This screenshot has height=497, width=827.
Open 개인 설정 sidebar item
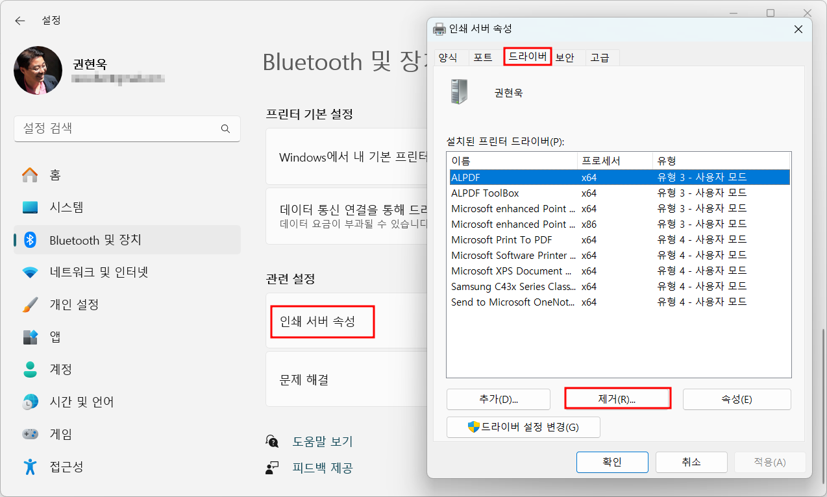coord(127,304)
